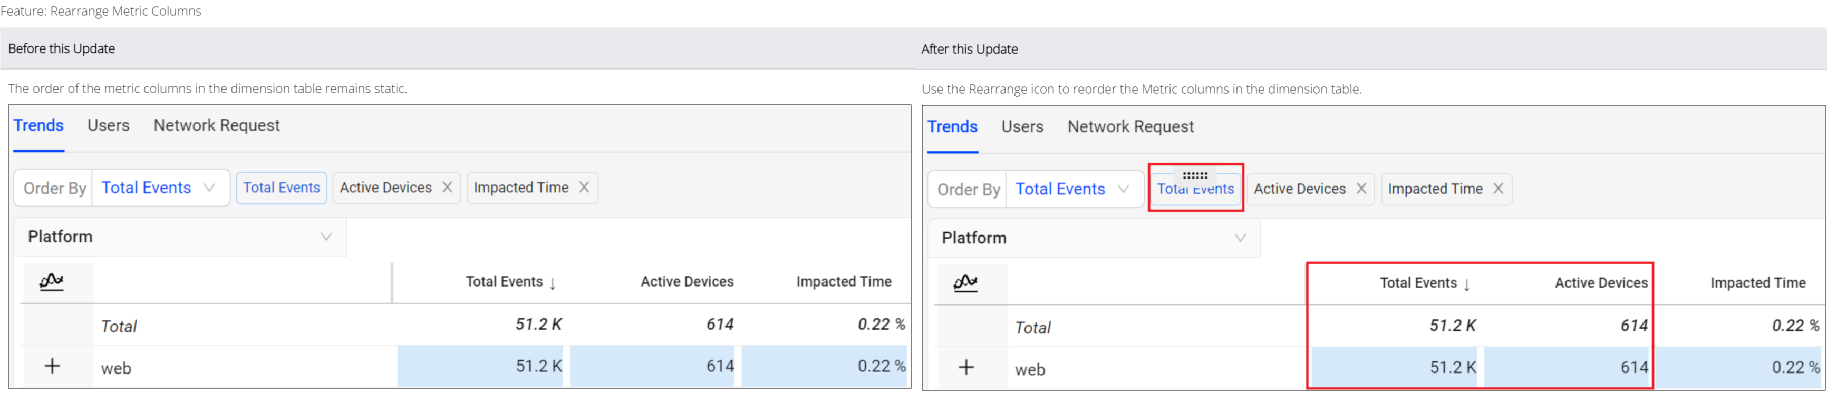Remove Active Devices chip in Before Update panel

[x=448, y=187]
